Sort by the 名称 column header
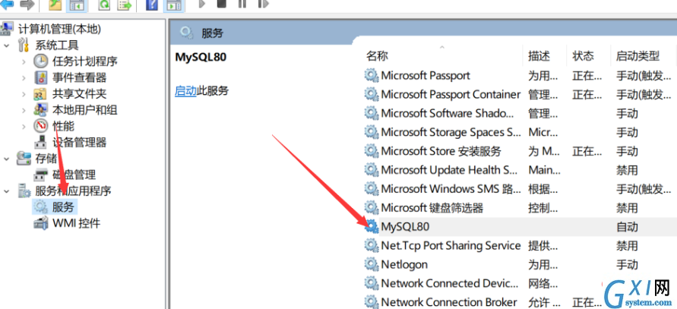Viewport: 677px width, 309px height. [377, 55]
